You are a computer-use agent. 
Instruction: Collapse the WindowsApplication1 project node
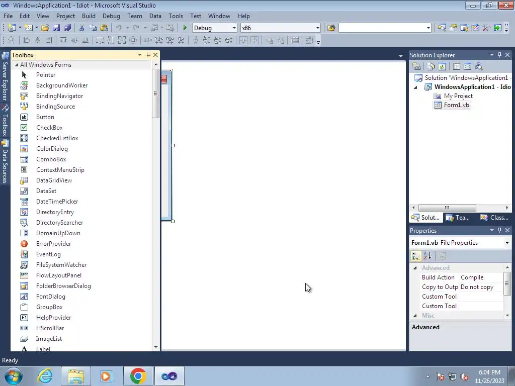click(415, 87)
